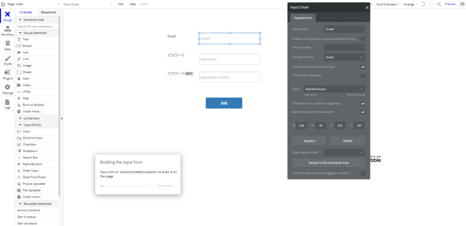Switch to the UI Builder tab
The width and height of the screenshot is (466, 226).
[x=26, y=12]
